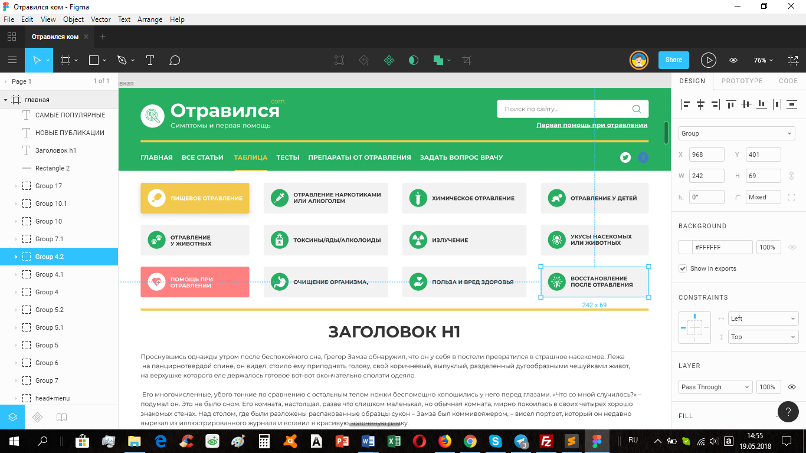Close the Отравился ком file tab

click(86, 37)
